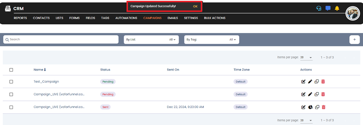Click the pencil icon for Test_Campaign
Viewport: 363px width, 125px height.
click(310, 82)
